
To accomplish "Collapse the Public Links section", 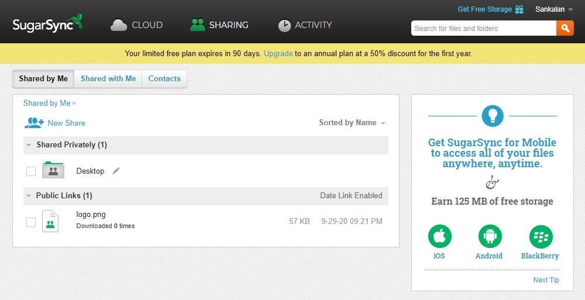I will point(29,195).
